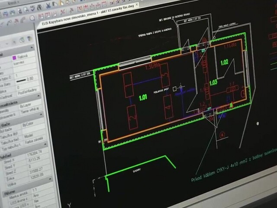This screenshot has width=277, height=208.
Task: Open the PodľaHladiny property dropdown
Action: (x=27, y=91)
